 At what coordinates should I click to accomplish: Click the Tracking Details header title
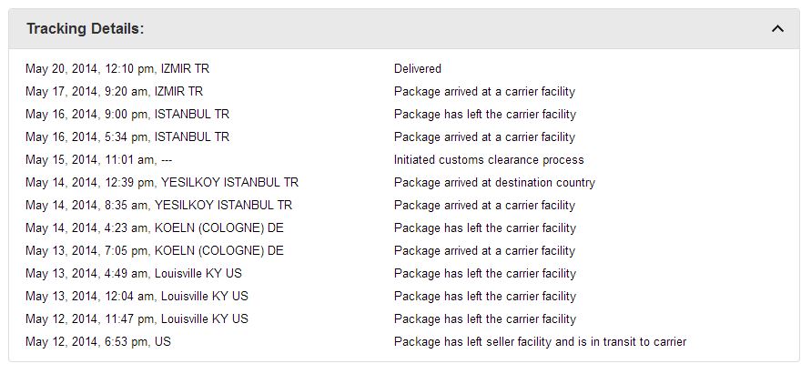(x=86, y=29)
